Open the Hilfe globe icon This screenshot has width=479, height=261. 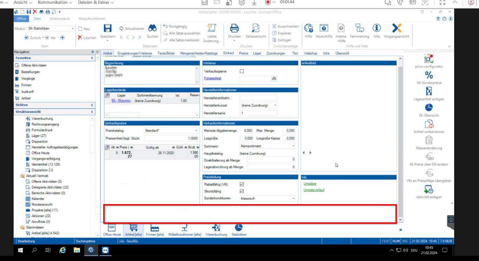pyautogui.click(x=308, y=28)
